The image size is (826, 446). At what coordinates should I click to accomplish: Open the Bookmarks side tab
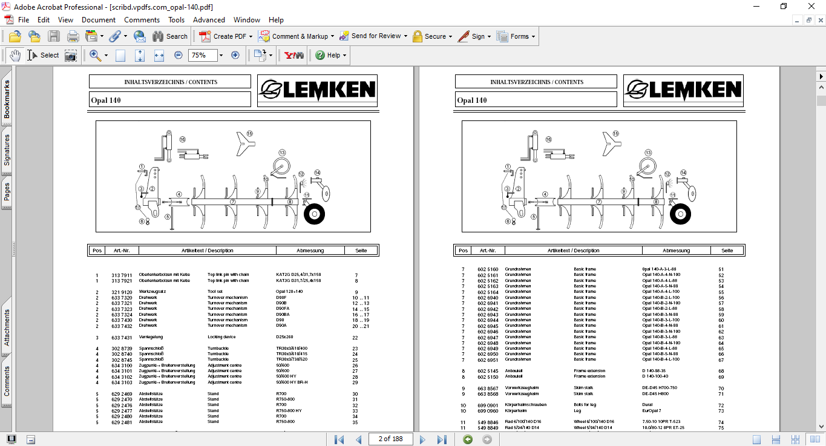(x=7, y=100)
